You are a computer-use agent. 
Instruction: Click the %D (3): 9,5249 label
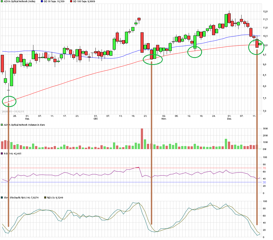pyautogui.click(x=55, y=198)
